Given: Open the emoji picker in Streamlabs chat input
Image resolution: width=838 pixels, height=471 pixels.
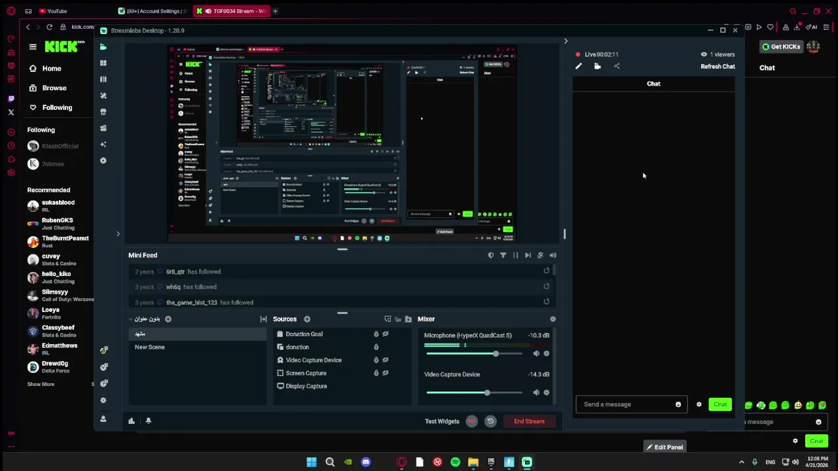Looking at the screenshot, I should 678,404.
